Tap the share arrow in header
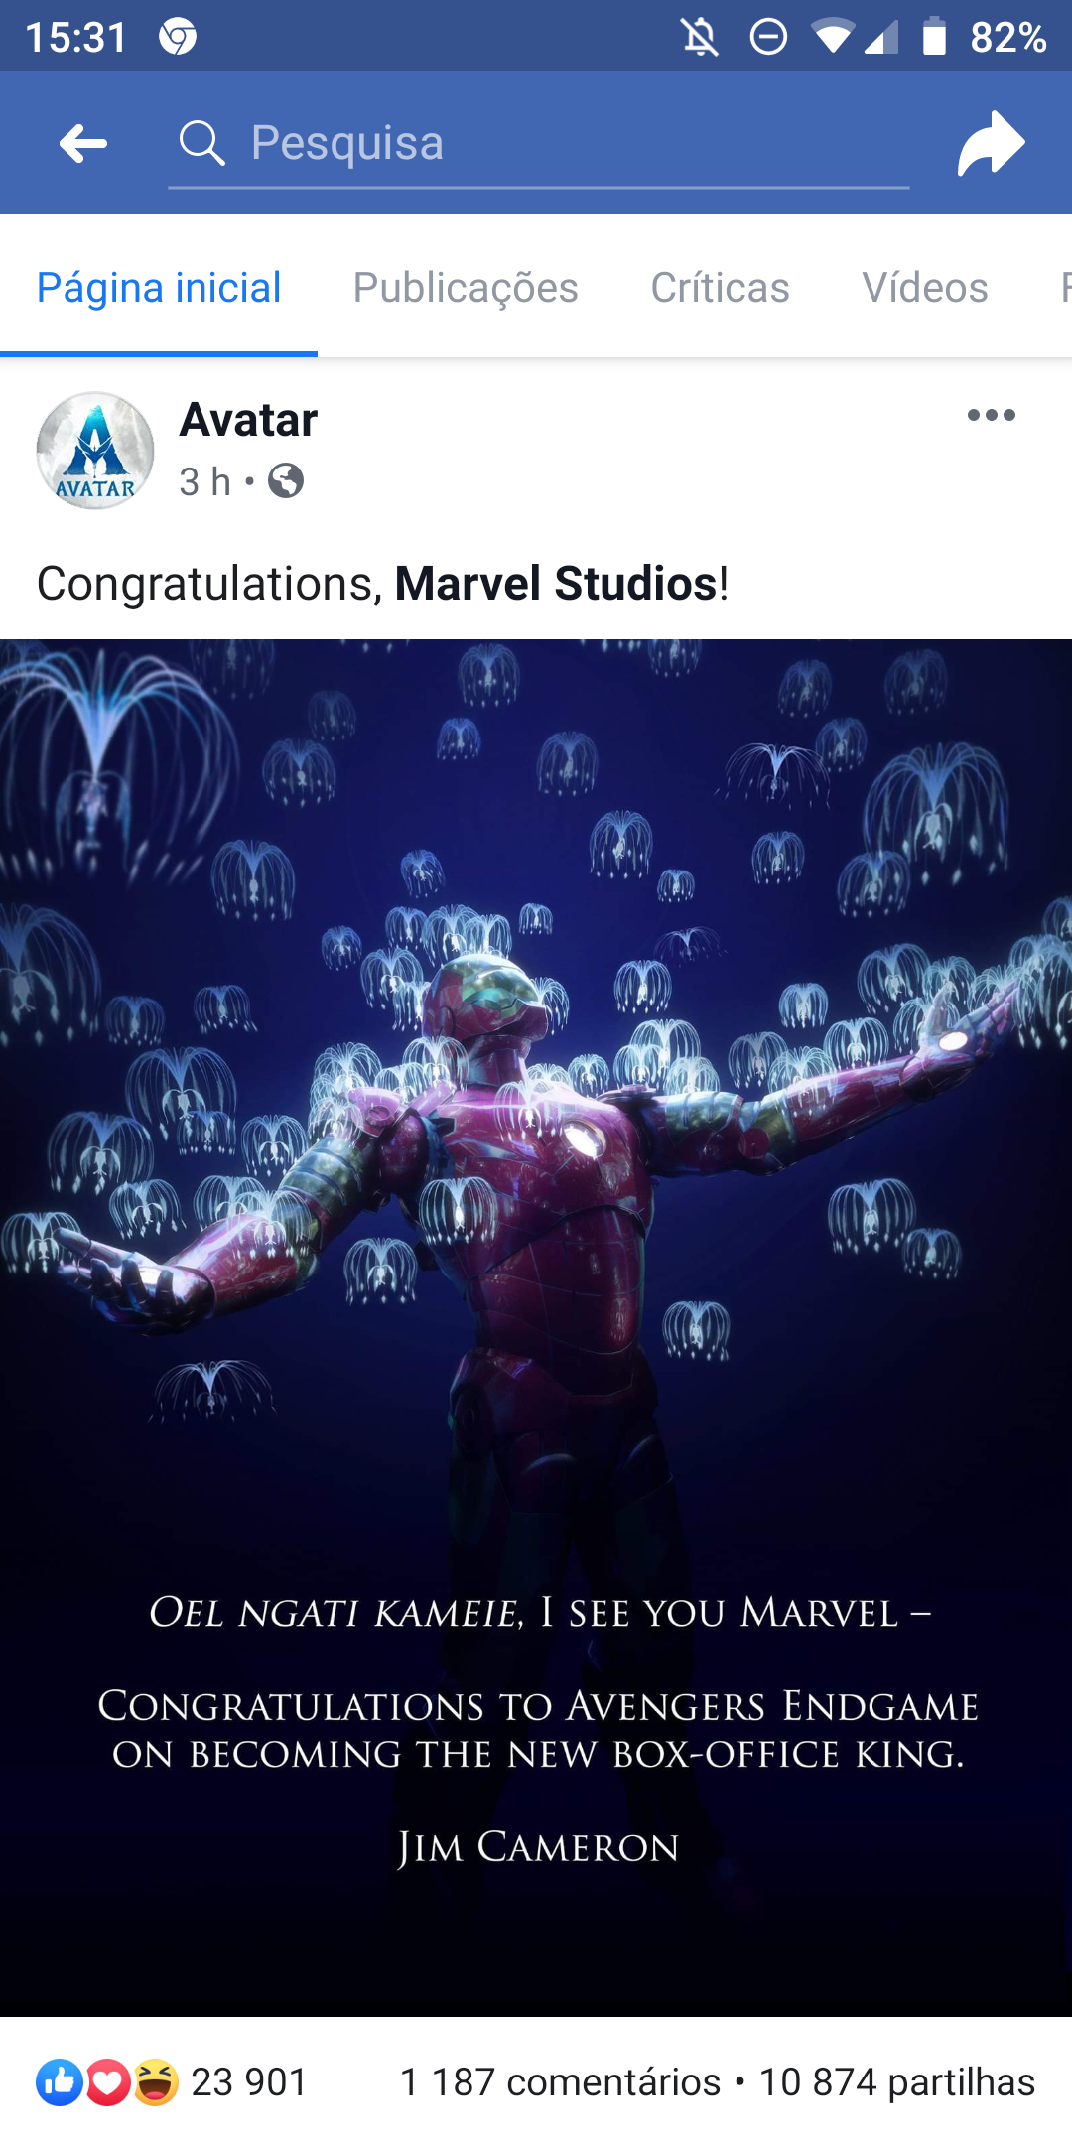Screen dimensions: 1072x2144 [x=991, y=144]
